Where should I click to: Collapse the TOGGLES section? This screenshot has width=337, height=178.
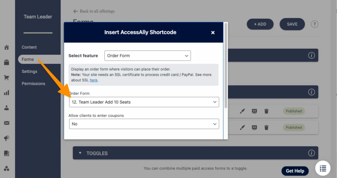pyautogui.click(x=80, y=153)
